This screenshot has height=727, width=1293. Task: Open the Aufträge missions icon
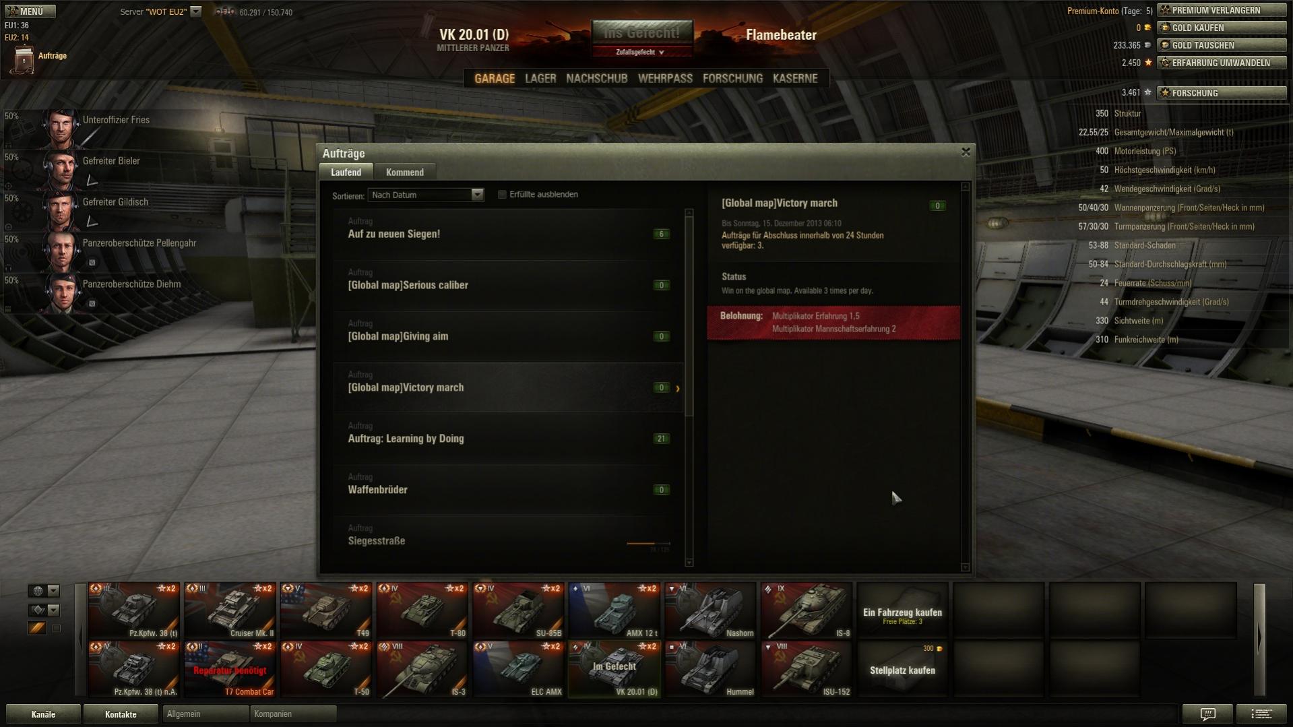click(x=24, y=59)
